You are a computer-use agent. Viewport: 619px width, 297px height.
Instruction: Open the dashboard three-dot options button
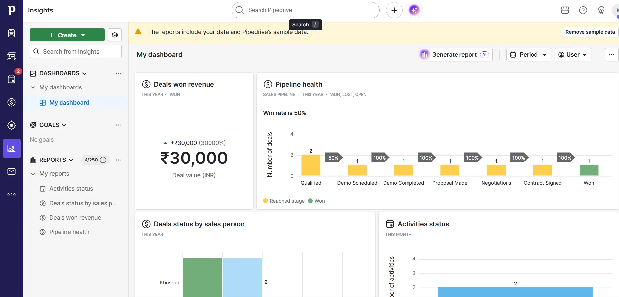(x=612, y=55)
